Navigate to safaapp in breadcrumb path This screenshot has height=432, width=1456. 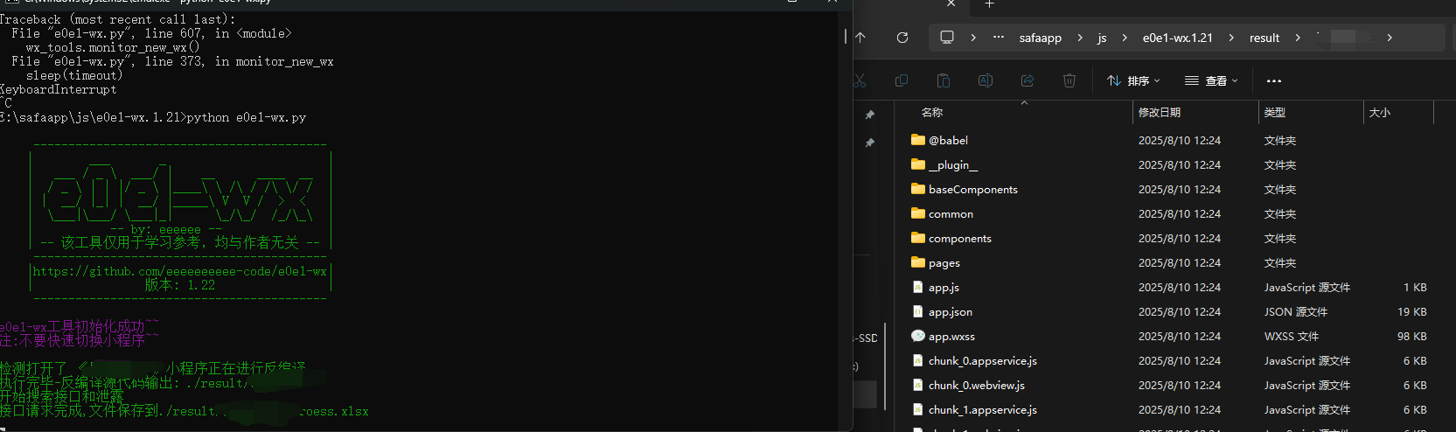[x=1040, y=38]
